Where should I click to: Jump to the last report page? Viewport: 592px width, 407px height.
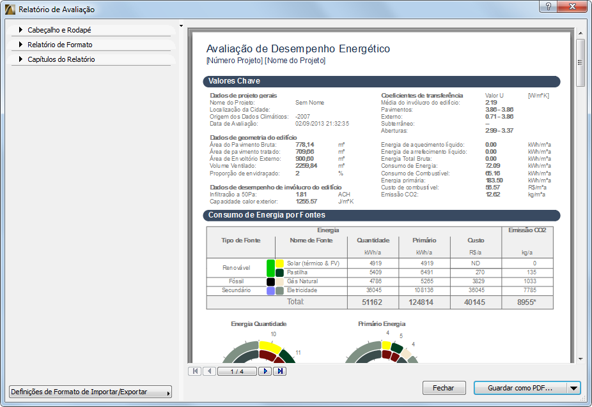(x=279, y=371)
